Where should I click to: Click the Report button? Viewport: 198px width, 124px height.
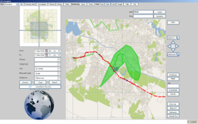click(x=173, y=108)
